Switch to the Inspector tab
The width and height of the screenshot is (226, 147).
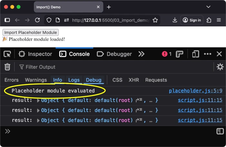click(x=35, y=54)
